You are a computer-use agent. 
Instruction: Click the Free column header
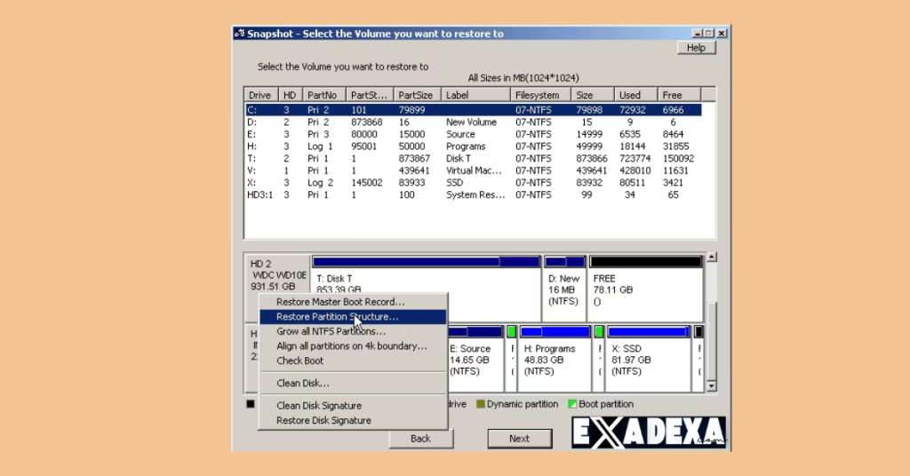tap(679, 95)
